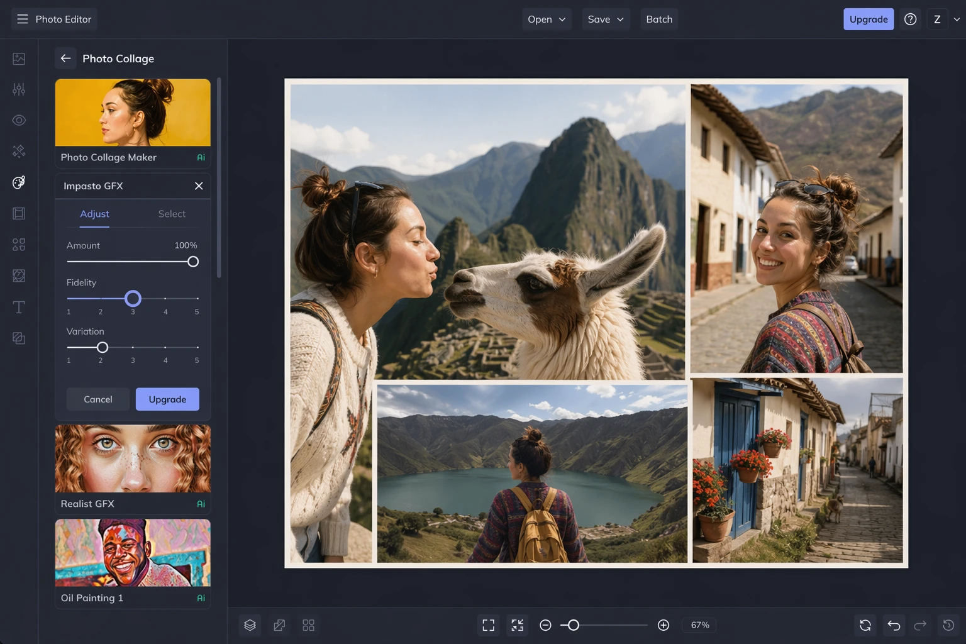
Task: Switch to the Select tab
Action: click(x=172, y=214)
